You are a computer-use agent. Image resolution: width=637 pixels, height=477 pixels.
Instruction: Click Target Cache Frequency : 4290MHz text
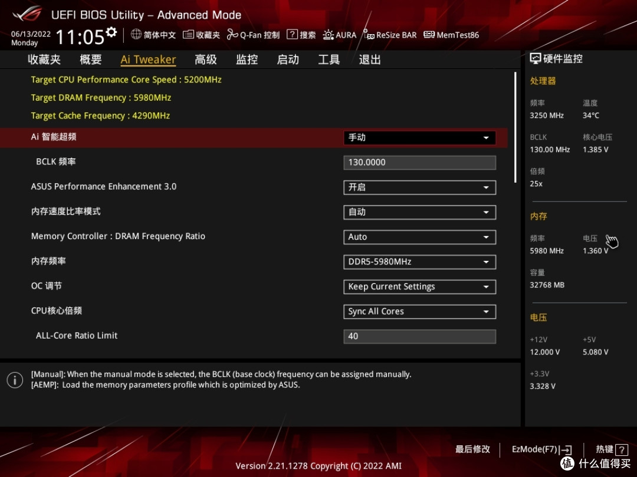tap(100, 115)
